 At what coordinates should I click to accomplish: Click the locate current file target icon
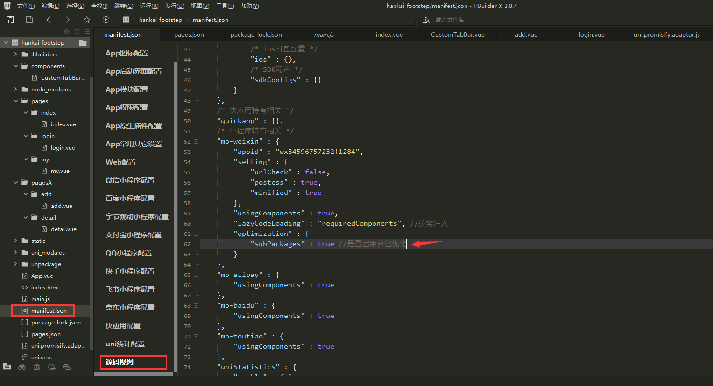point(67,32)
